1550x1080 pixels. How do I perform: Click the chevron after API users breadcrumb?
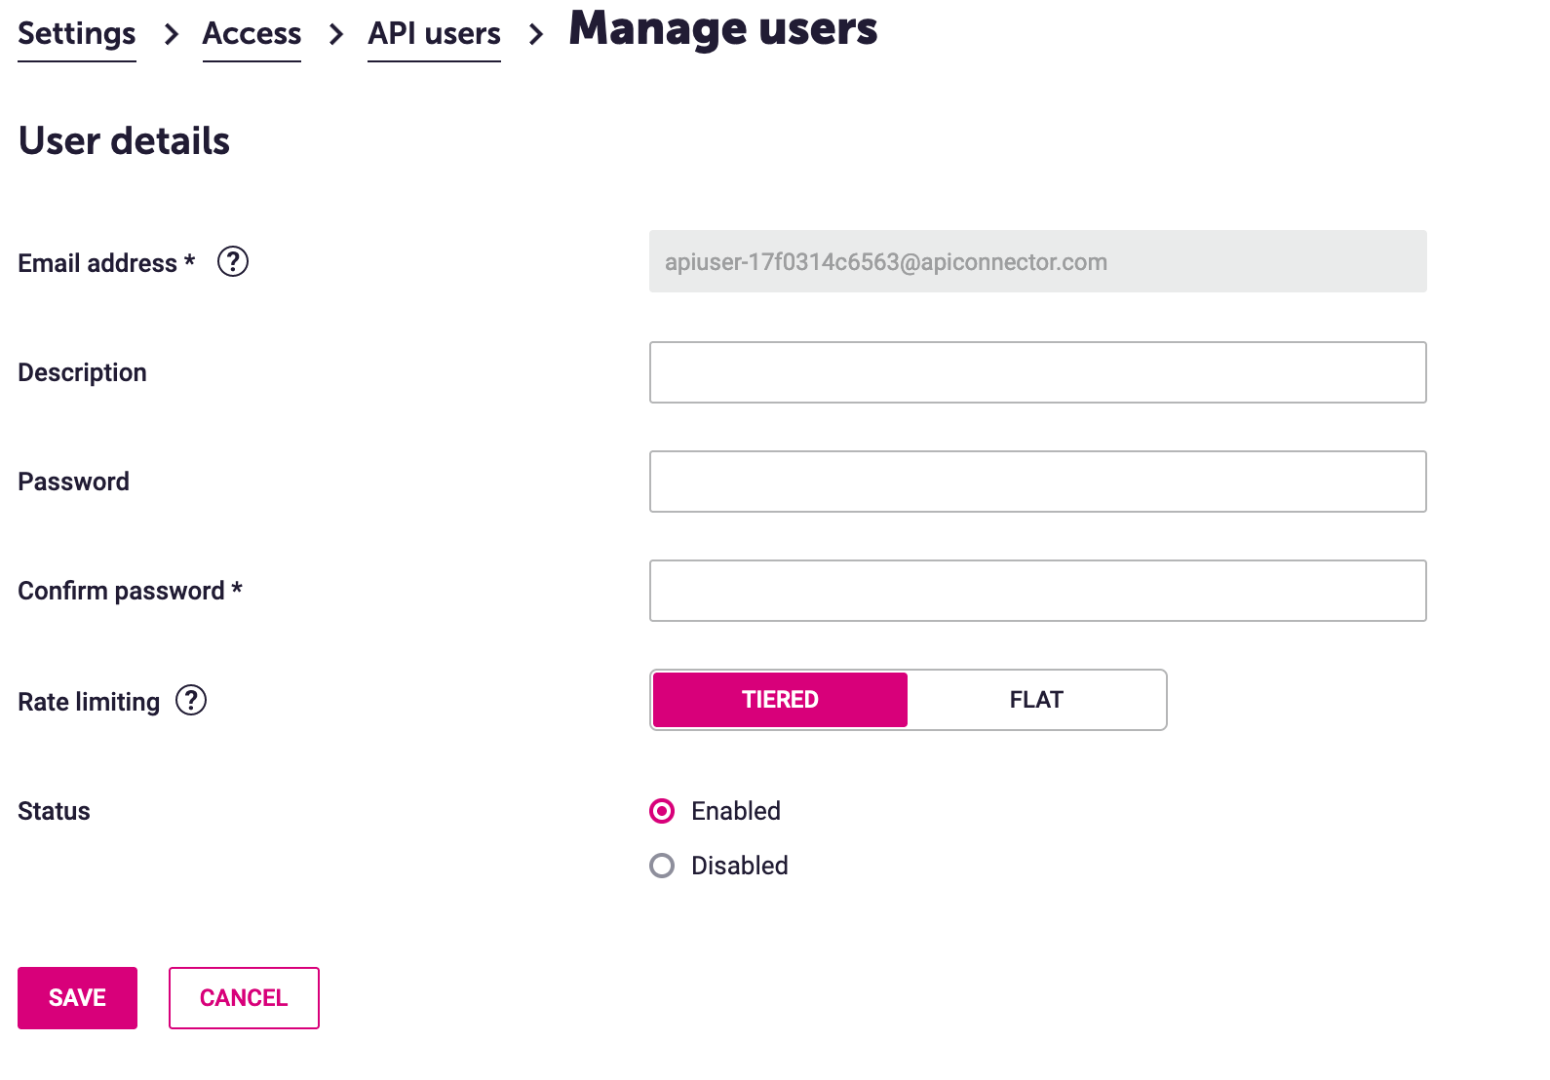535,34
